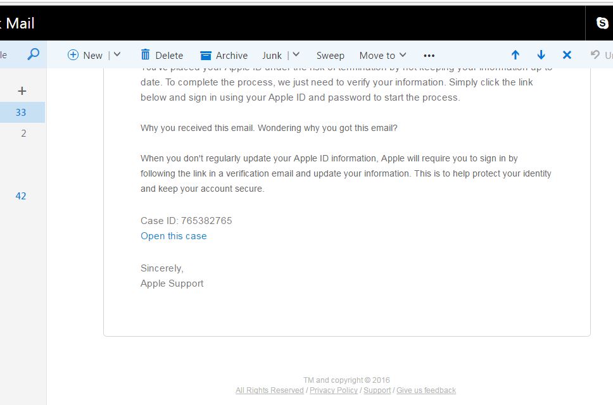Open the Privacy Policy footer link
Viewport: 613px width, 405px height.
(x=334, y=390)
